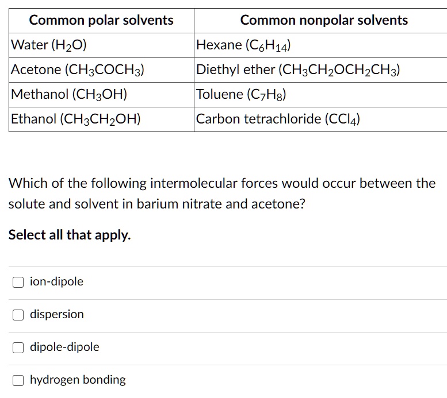
Task: Click the "dipole-dipole" answer label text
Action: tap(64, 347)
